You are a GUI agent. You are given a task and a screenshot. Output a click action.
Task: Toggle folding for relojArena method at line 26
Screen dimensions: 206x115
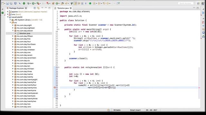point(59,67)
